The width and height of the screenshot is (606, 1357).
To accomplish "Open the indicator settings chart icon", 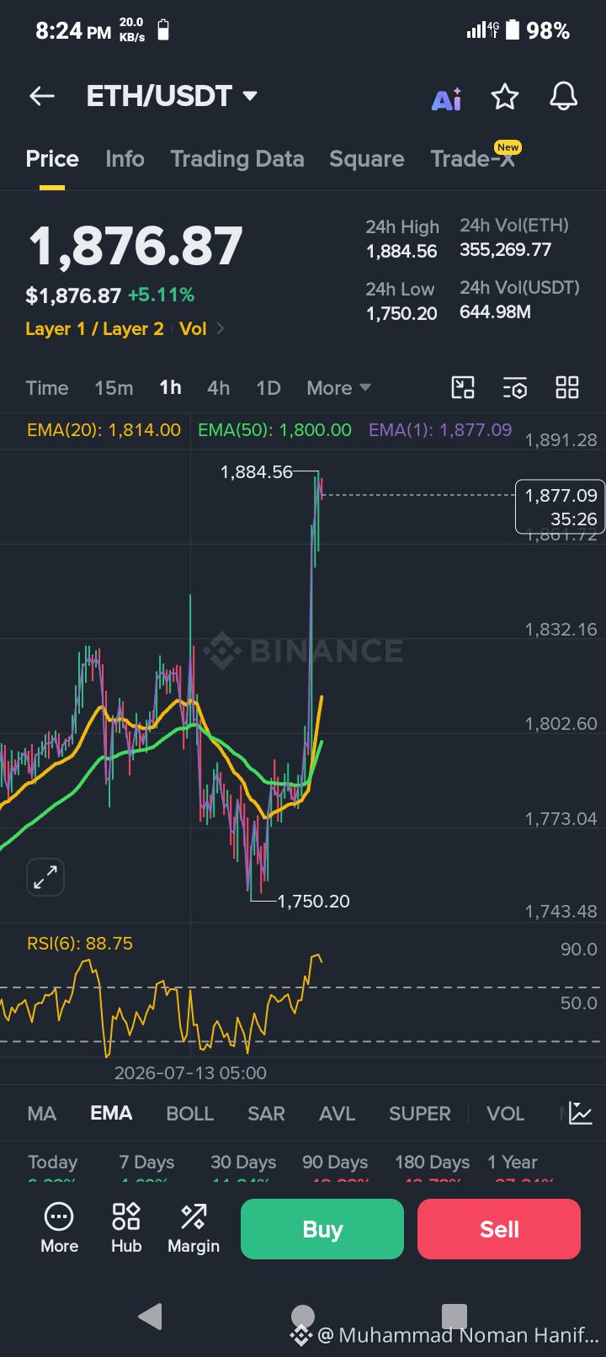I will [x=581, y=1113].
